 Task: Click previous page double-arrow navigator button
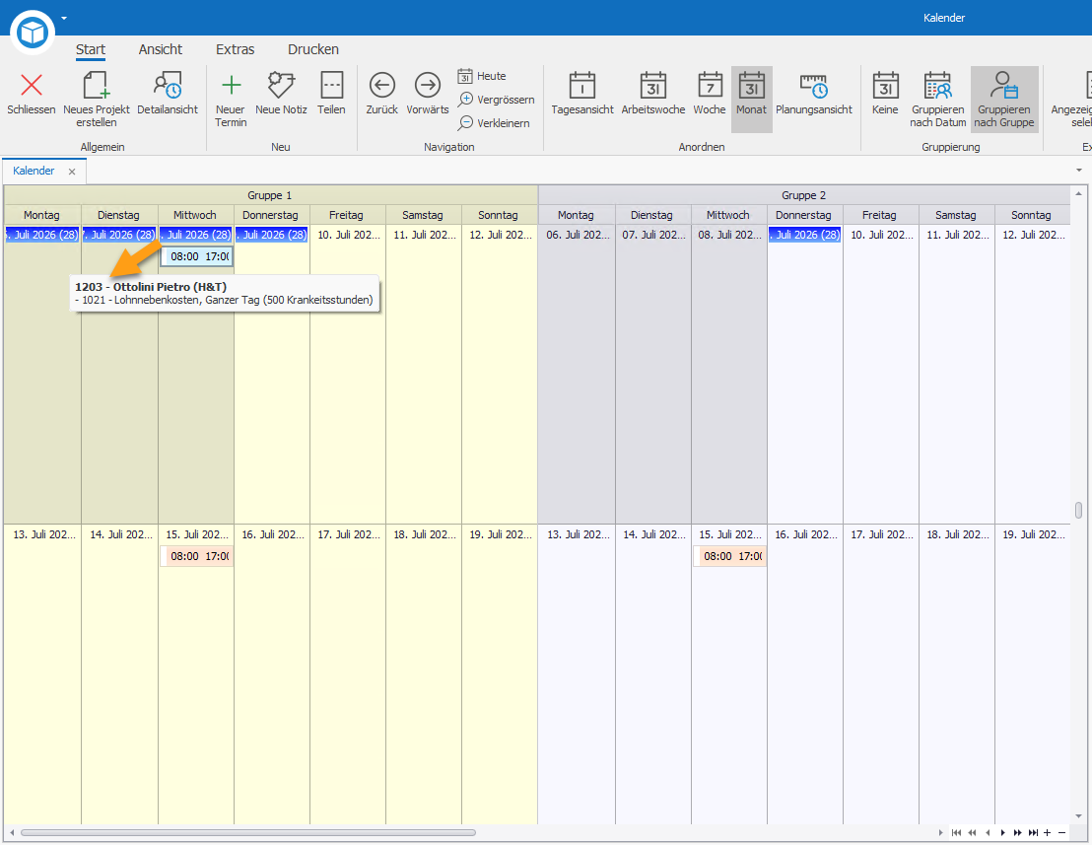click(972, 832)
